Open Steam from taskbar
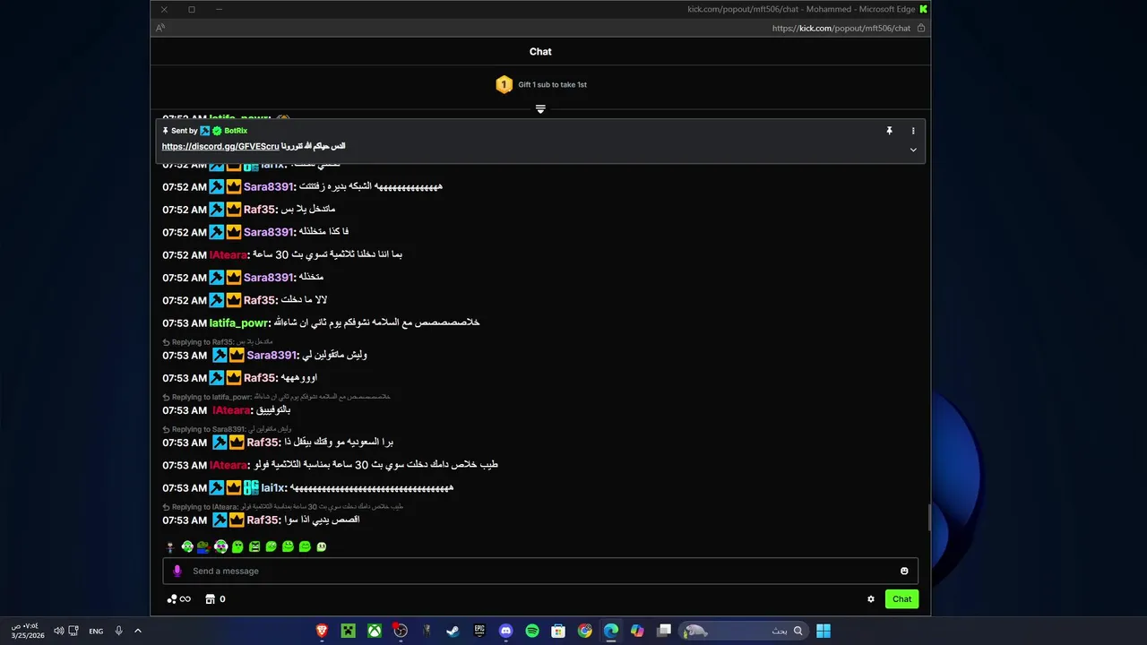The image size is (1147, 645). coord(453,631)
